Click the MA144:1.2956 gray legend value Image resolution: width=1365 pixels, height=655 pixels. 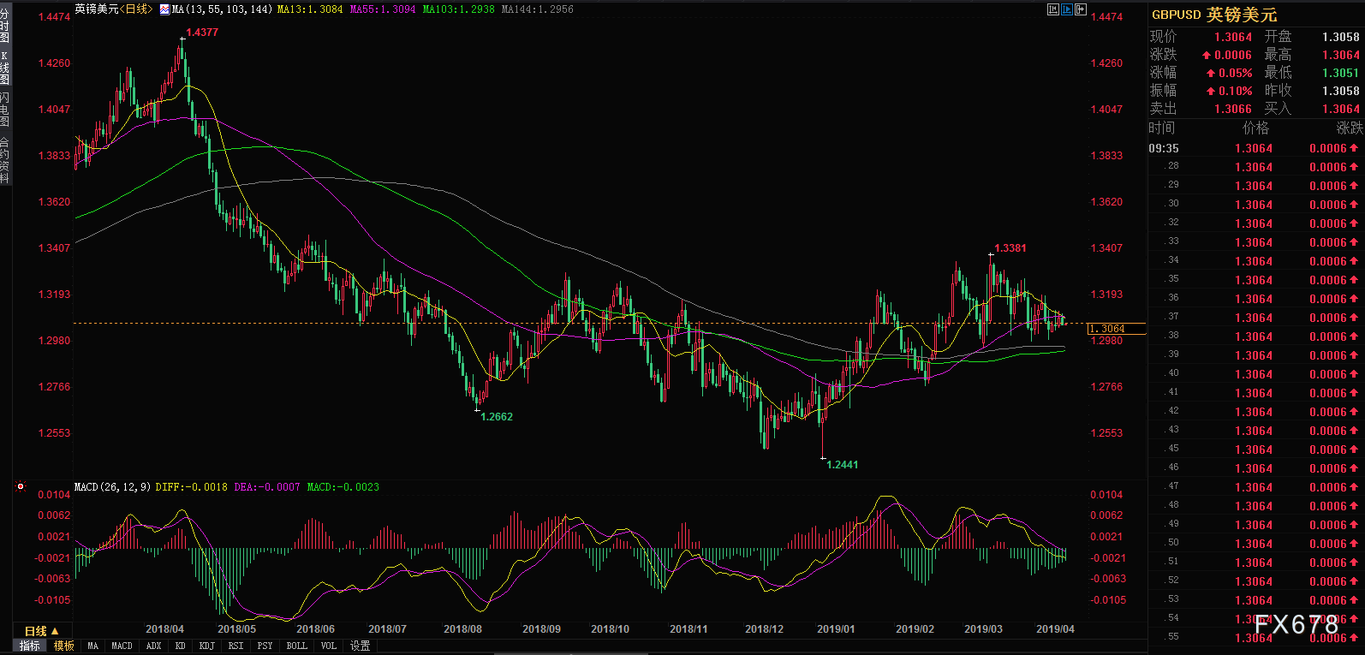538,9
